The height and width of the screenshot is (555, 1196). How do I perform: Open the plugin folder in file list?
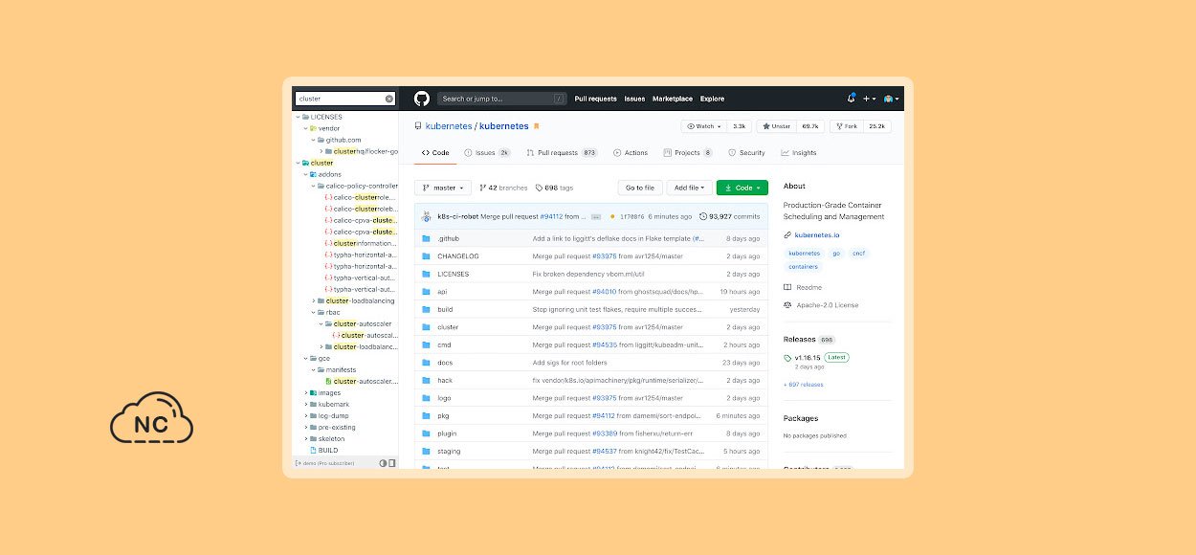447,433
